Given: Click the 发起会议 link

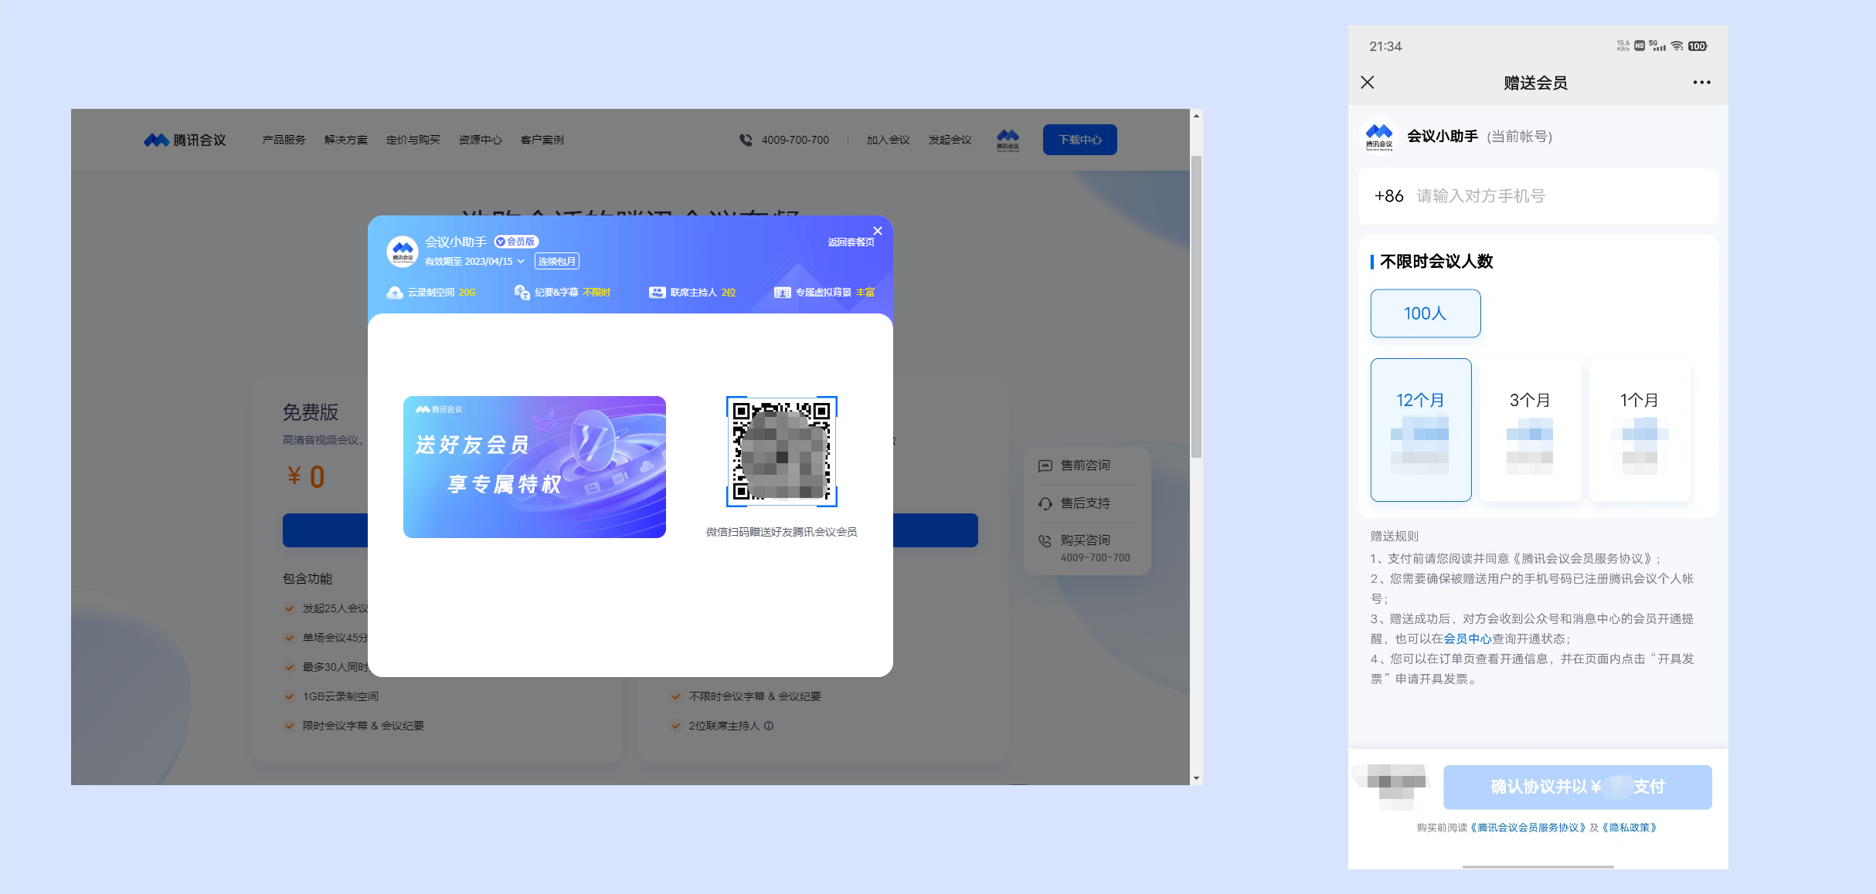Looking at the screenshot, I should click(x=950, y=140).
